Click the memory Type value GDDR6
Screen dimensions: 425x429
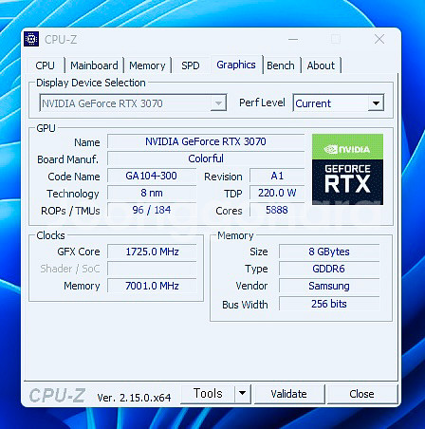click(x=329, y=269)
